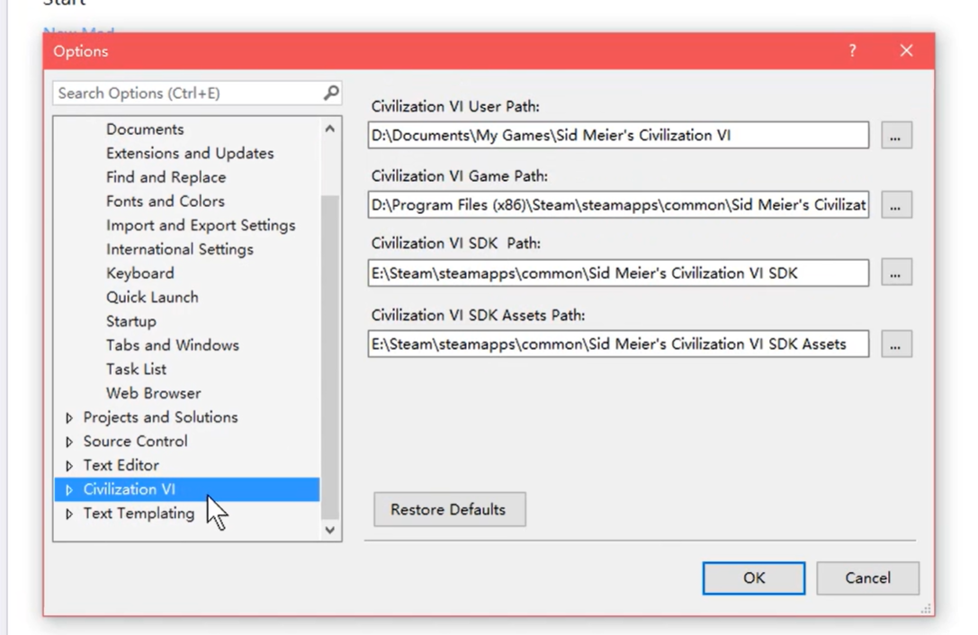Screen dimensions: 978x635
Task: Cancel the Options dialog
Action: tap(867, 578)
